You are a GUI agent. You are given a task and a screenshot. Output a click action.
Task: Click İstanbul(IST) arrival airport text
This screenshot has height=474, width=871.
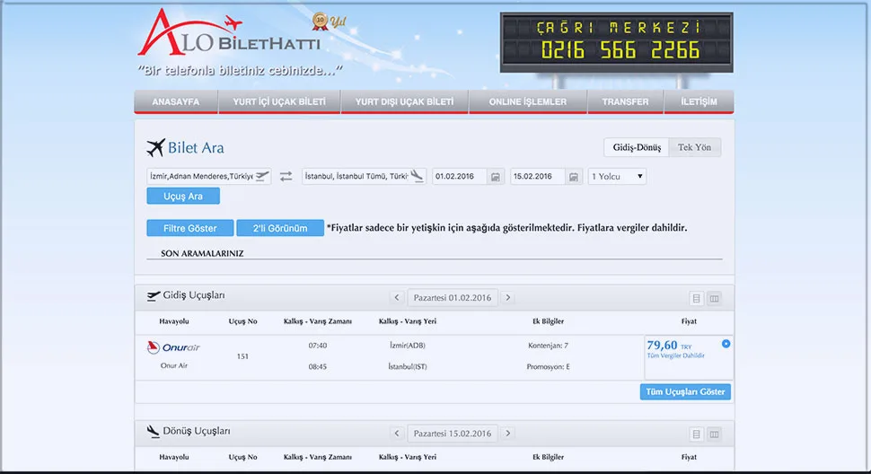pos(408,366)
